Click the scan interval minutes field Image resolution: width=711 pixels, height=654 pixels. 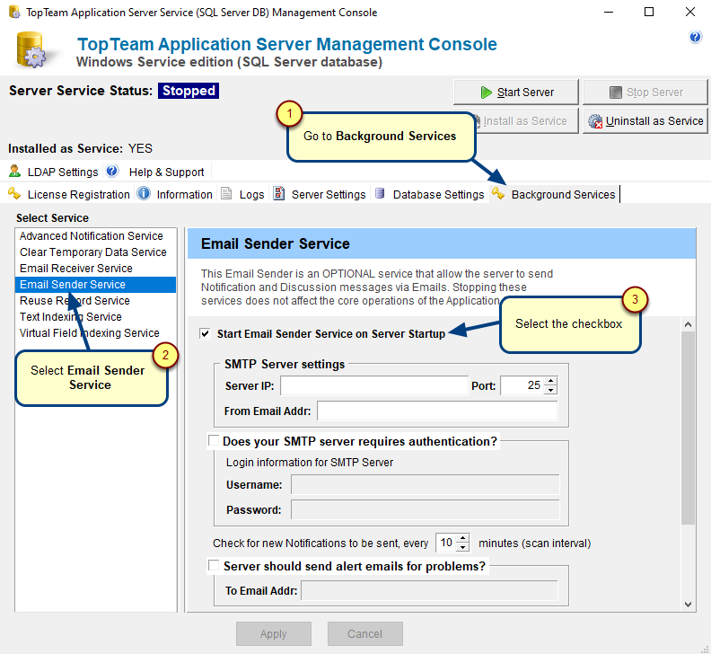click(446, 543)
